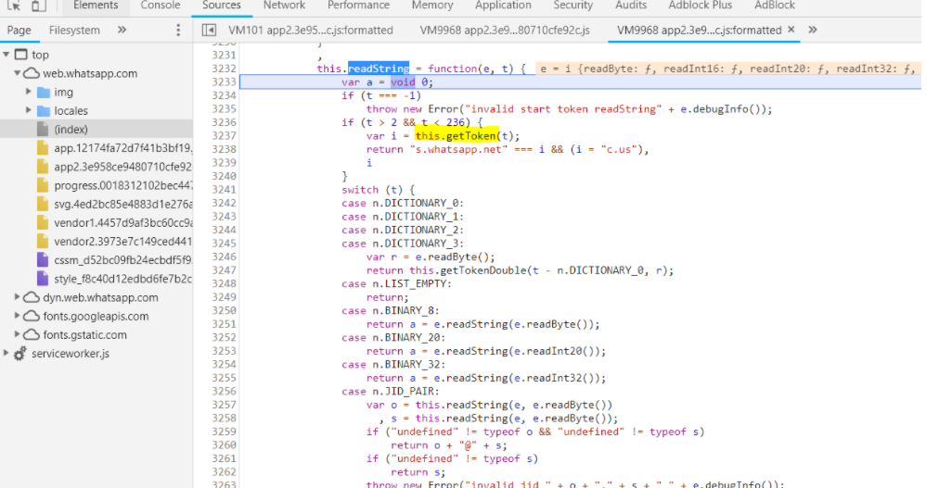
Task: Click "case n.LIST_EMPTY:" in the code
Action: 396,283
